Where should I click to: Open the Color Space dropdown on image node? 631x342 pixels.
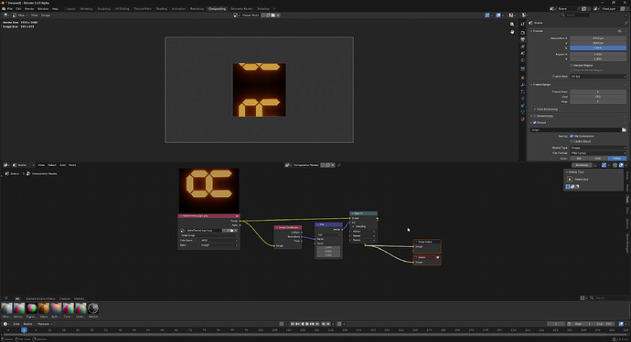pos(219,240)
